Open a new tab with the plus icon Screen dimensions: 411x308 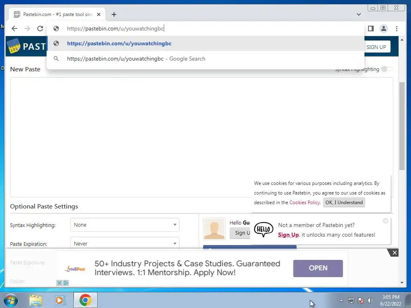(114, 14)
